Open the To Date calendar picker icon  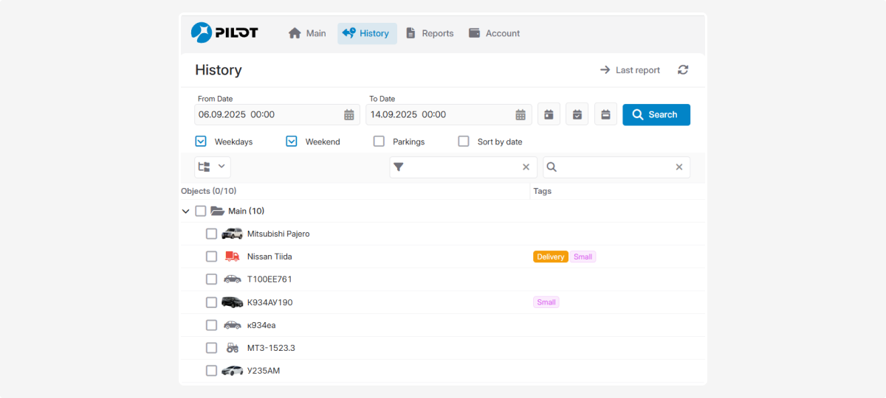(521, 115)
